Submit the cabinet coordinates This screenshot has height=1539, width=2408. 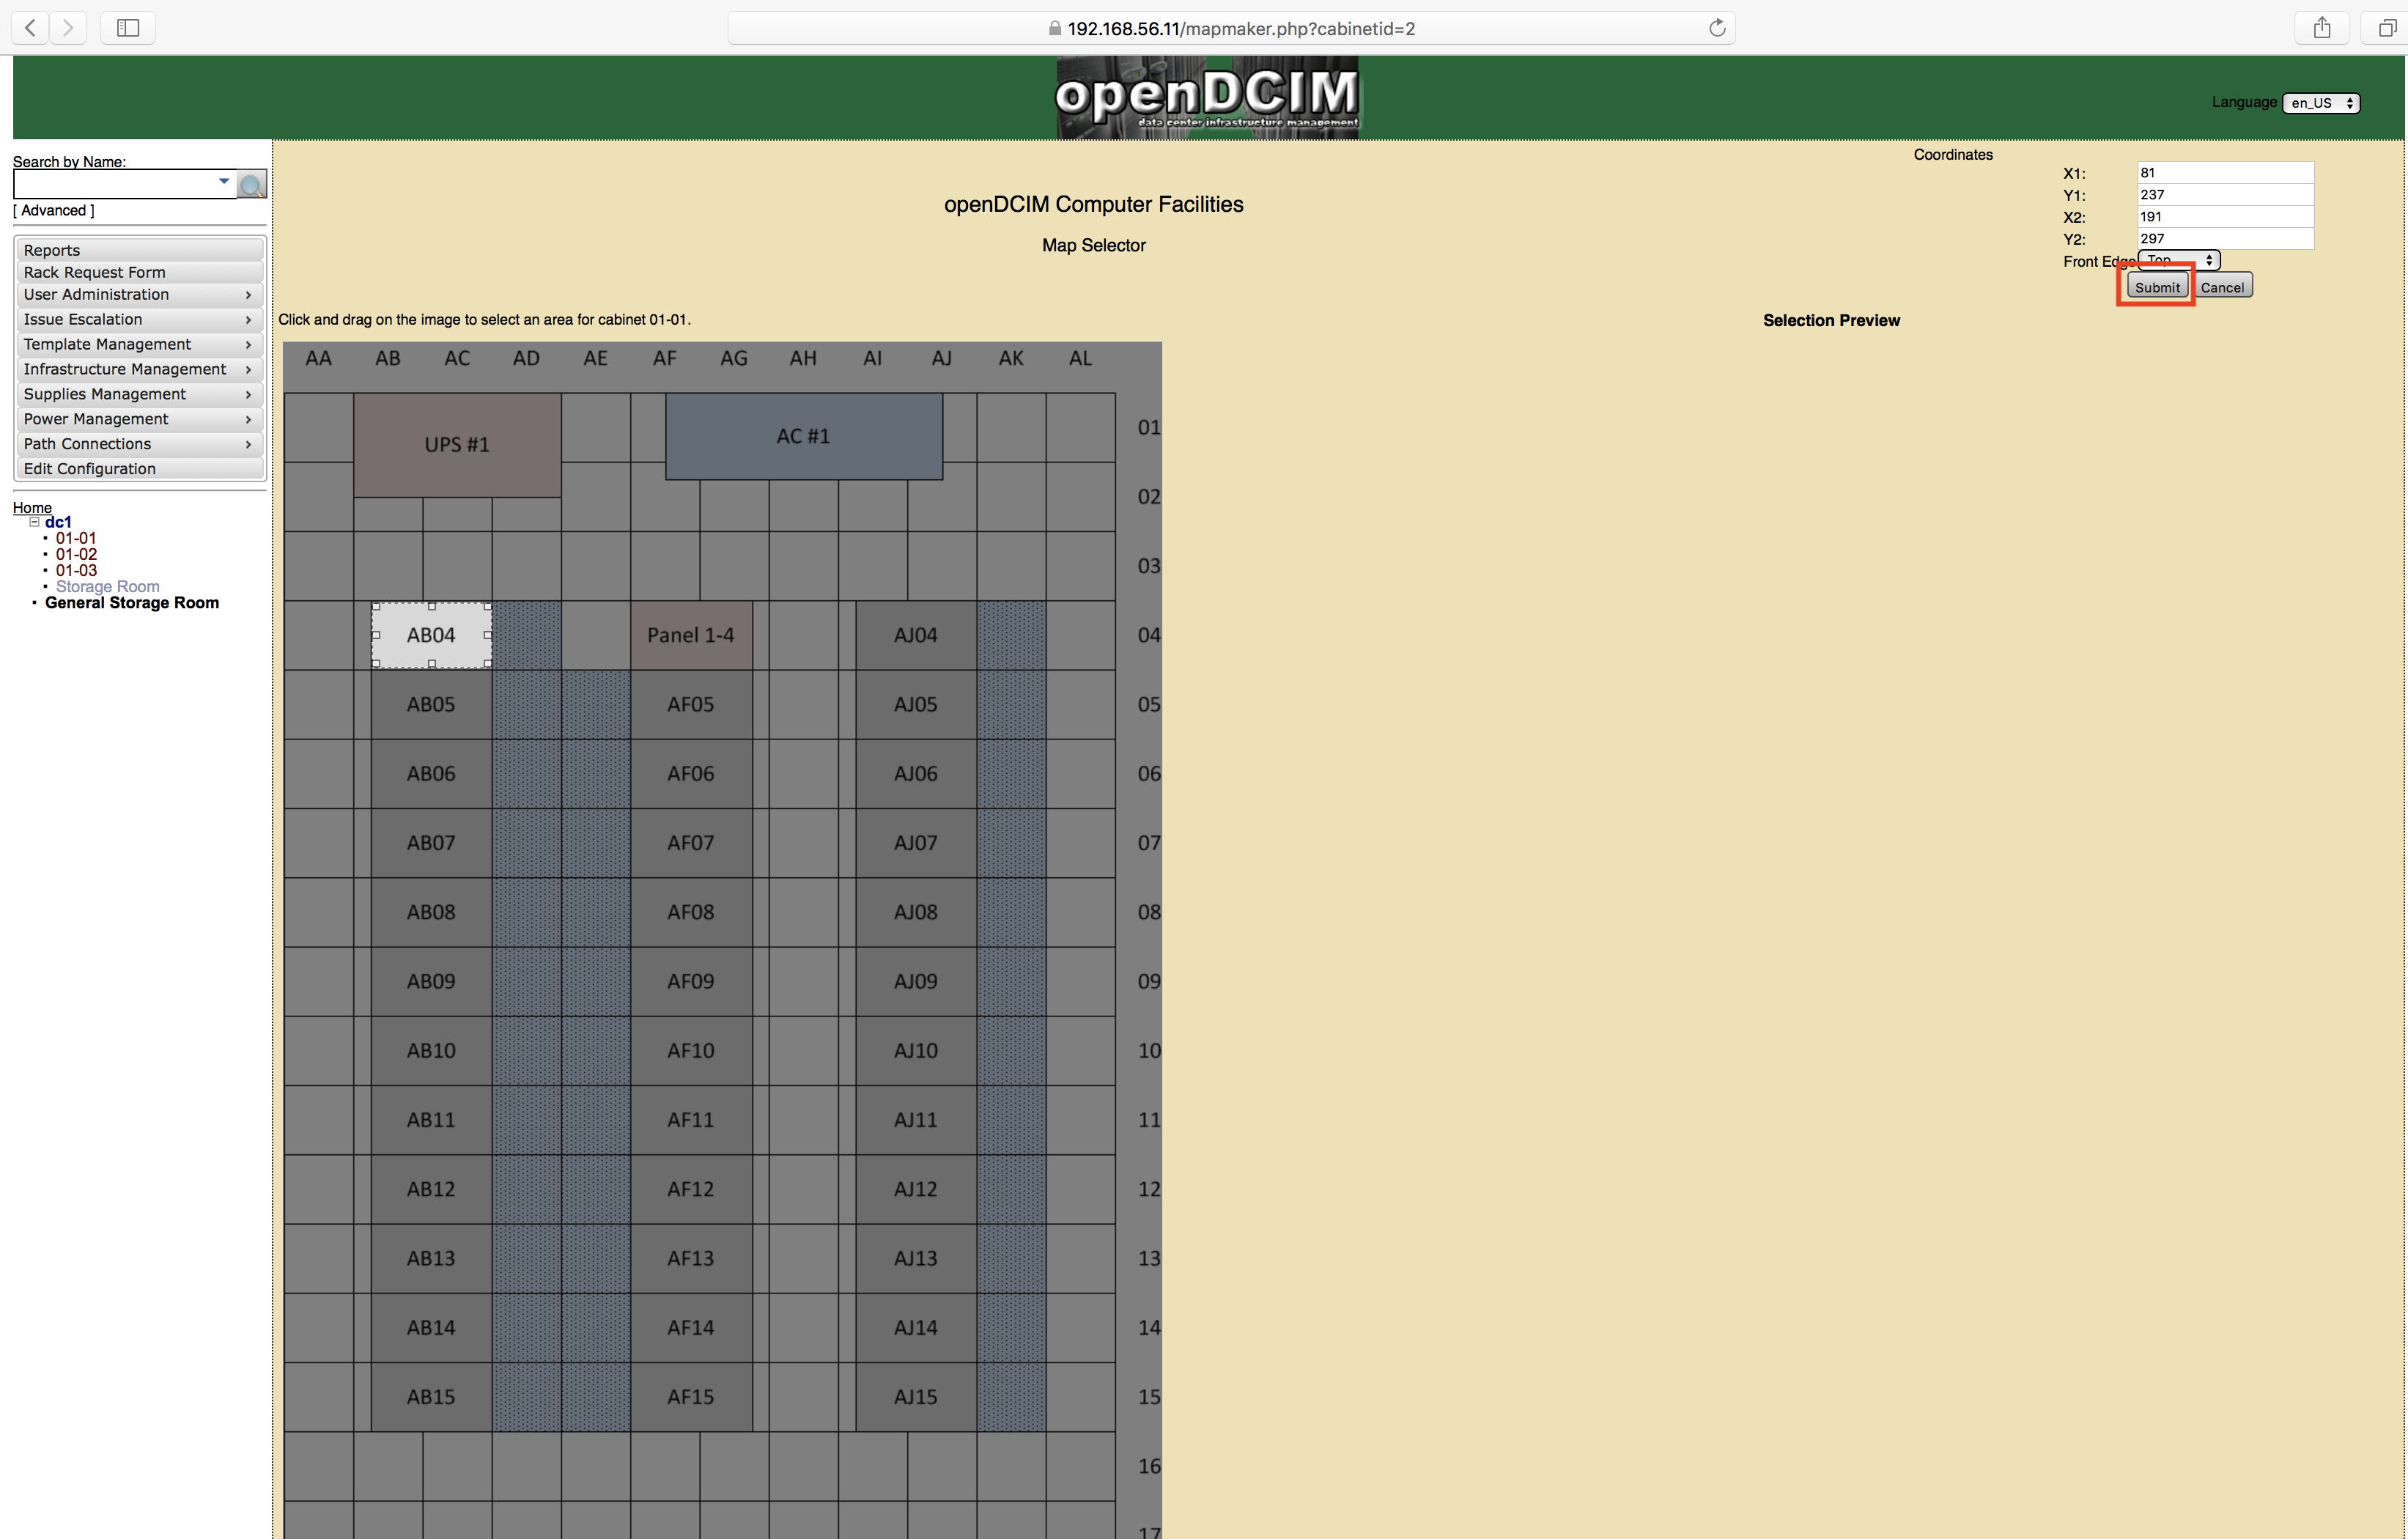(2157, 287)
